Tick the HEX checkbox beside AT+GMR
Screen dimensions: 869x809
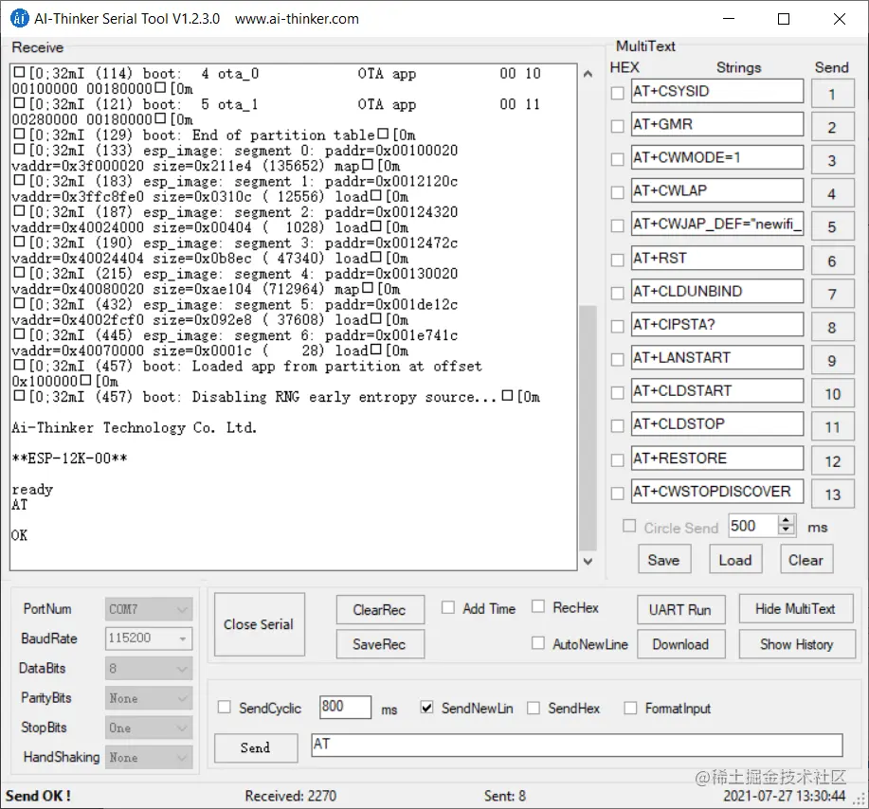coord(617,126)
